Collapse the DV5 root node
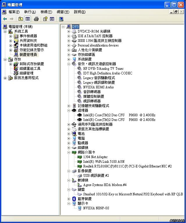 pyautogui.click(x=63, y=27)
